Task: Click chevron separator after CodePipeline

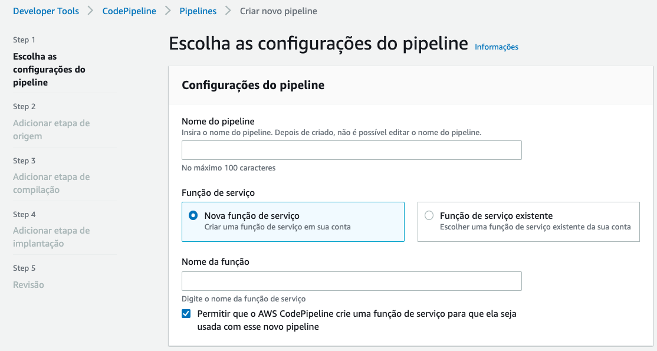Action: [x=167, y=11]
